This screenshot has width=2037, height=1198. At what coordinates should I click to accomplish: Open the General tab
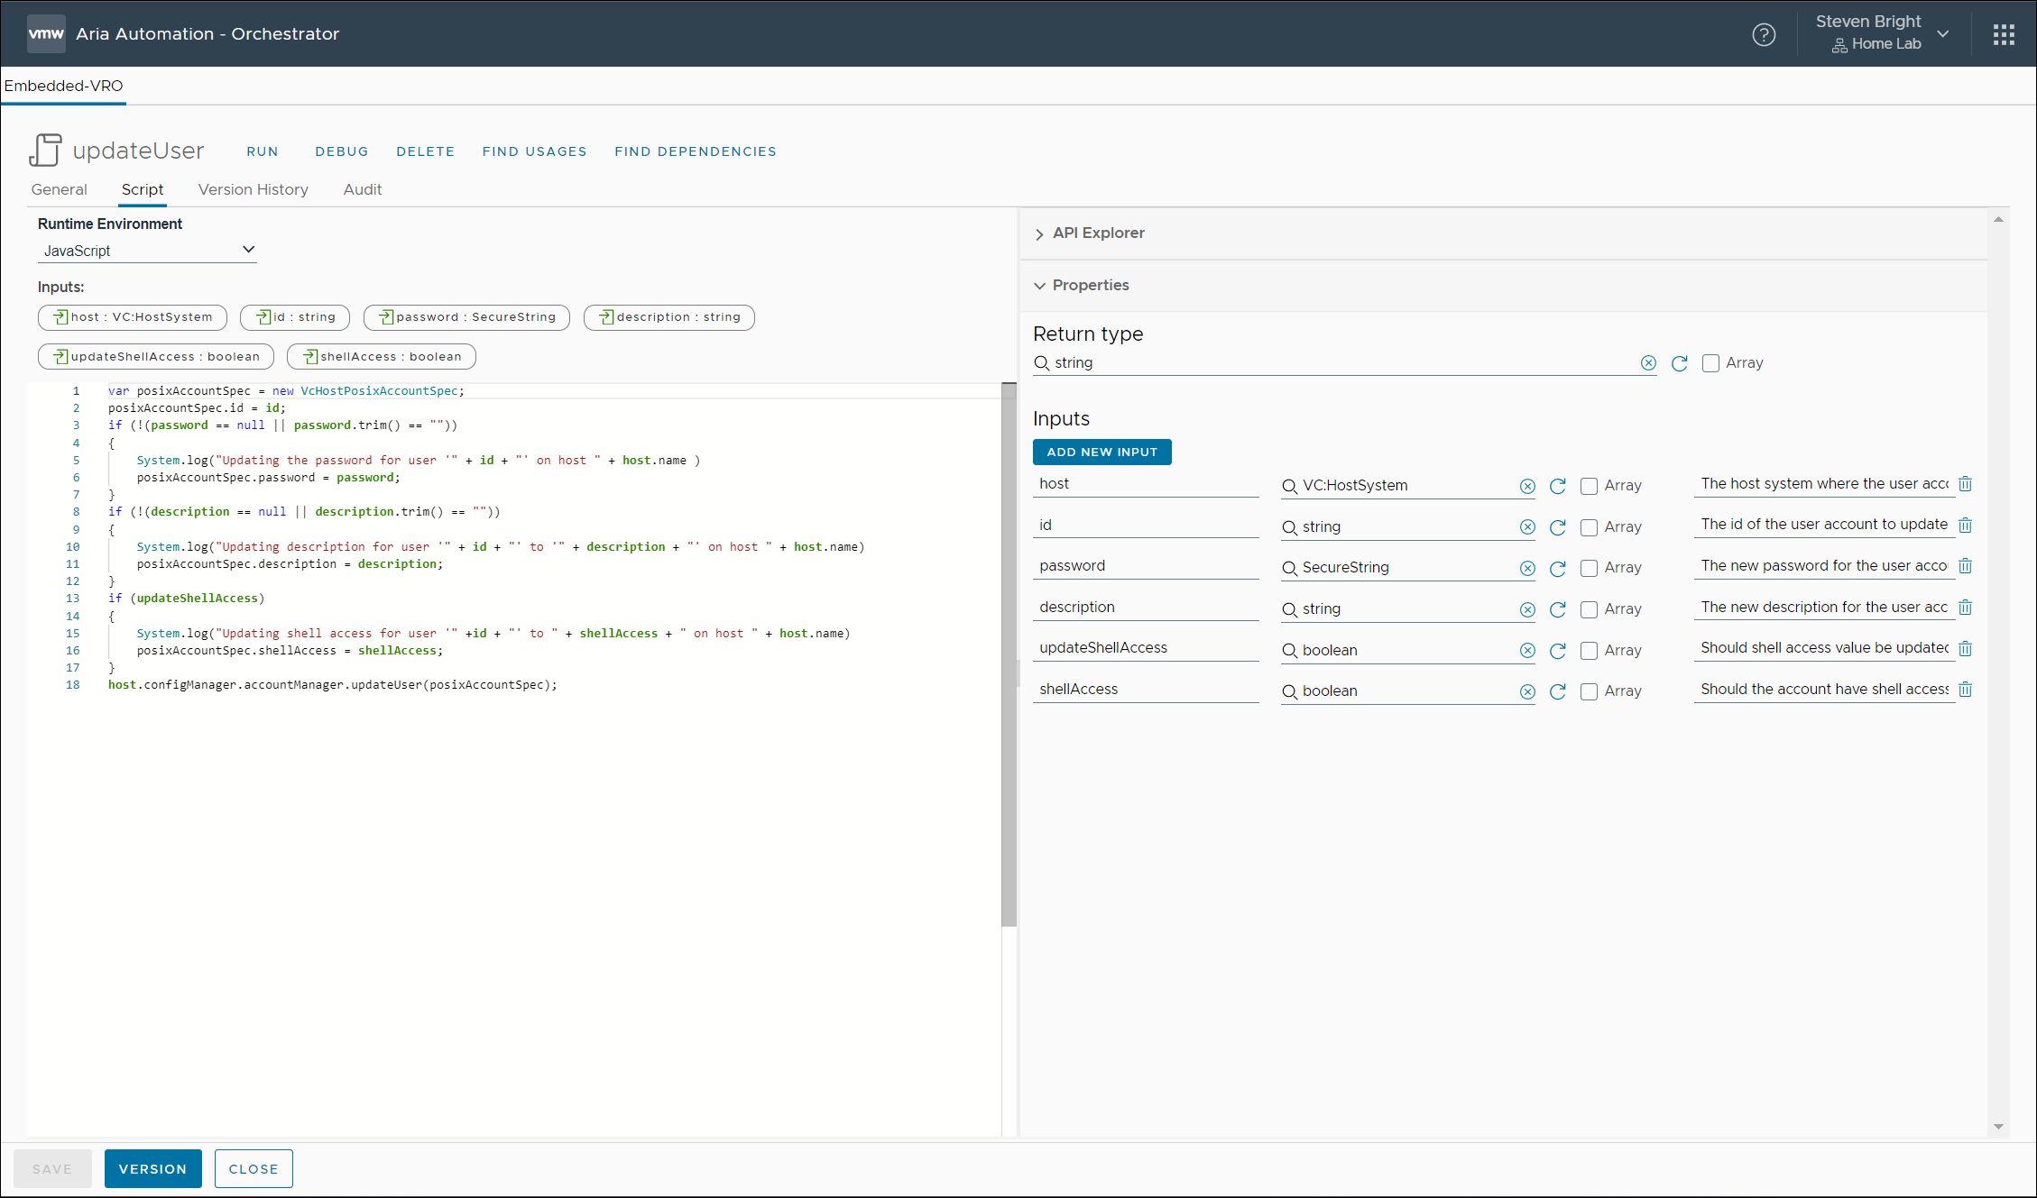tap(59, 189)
